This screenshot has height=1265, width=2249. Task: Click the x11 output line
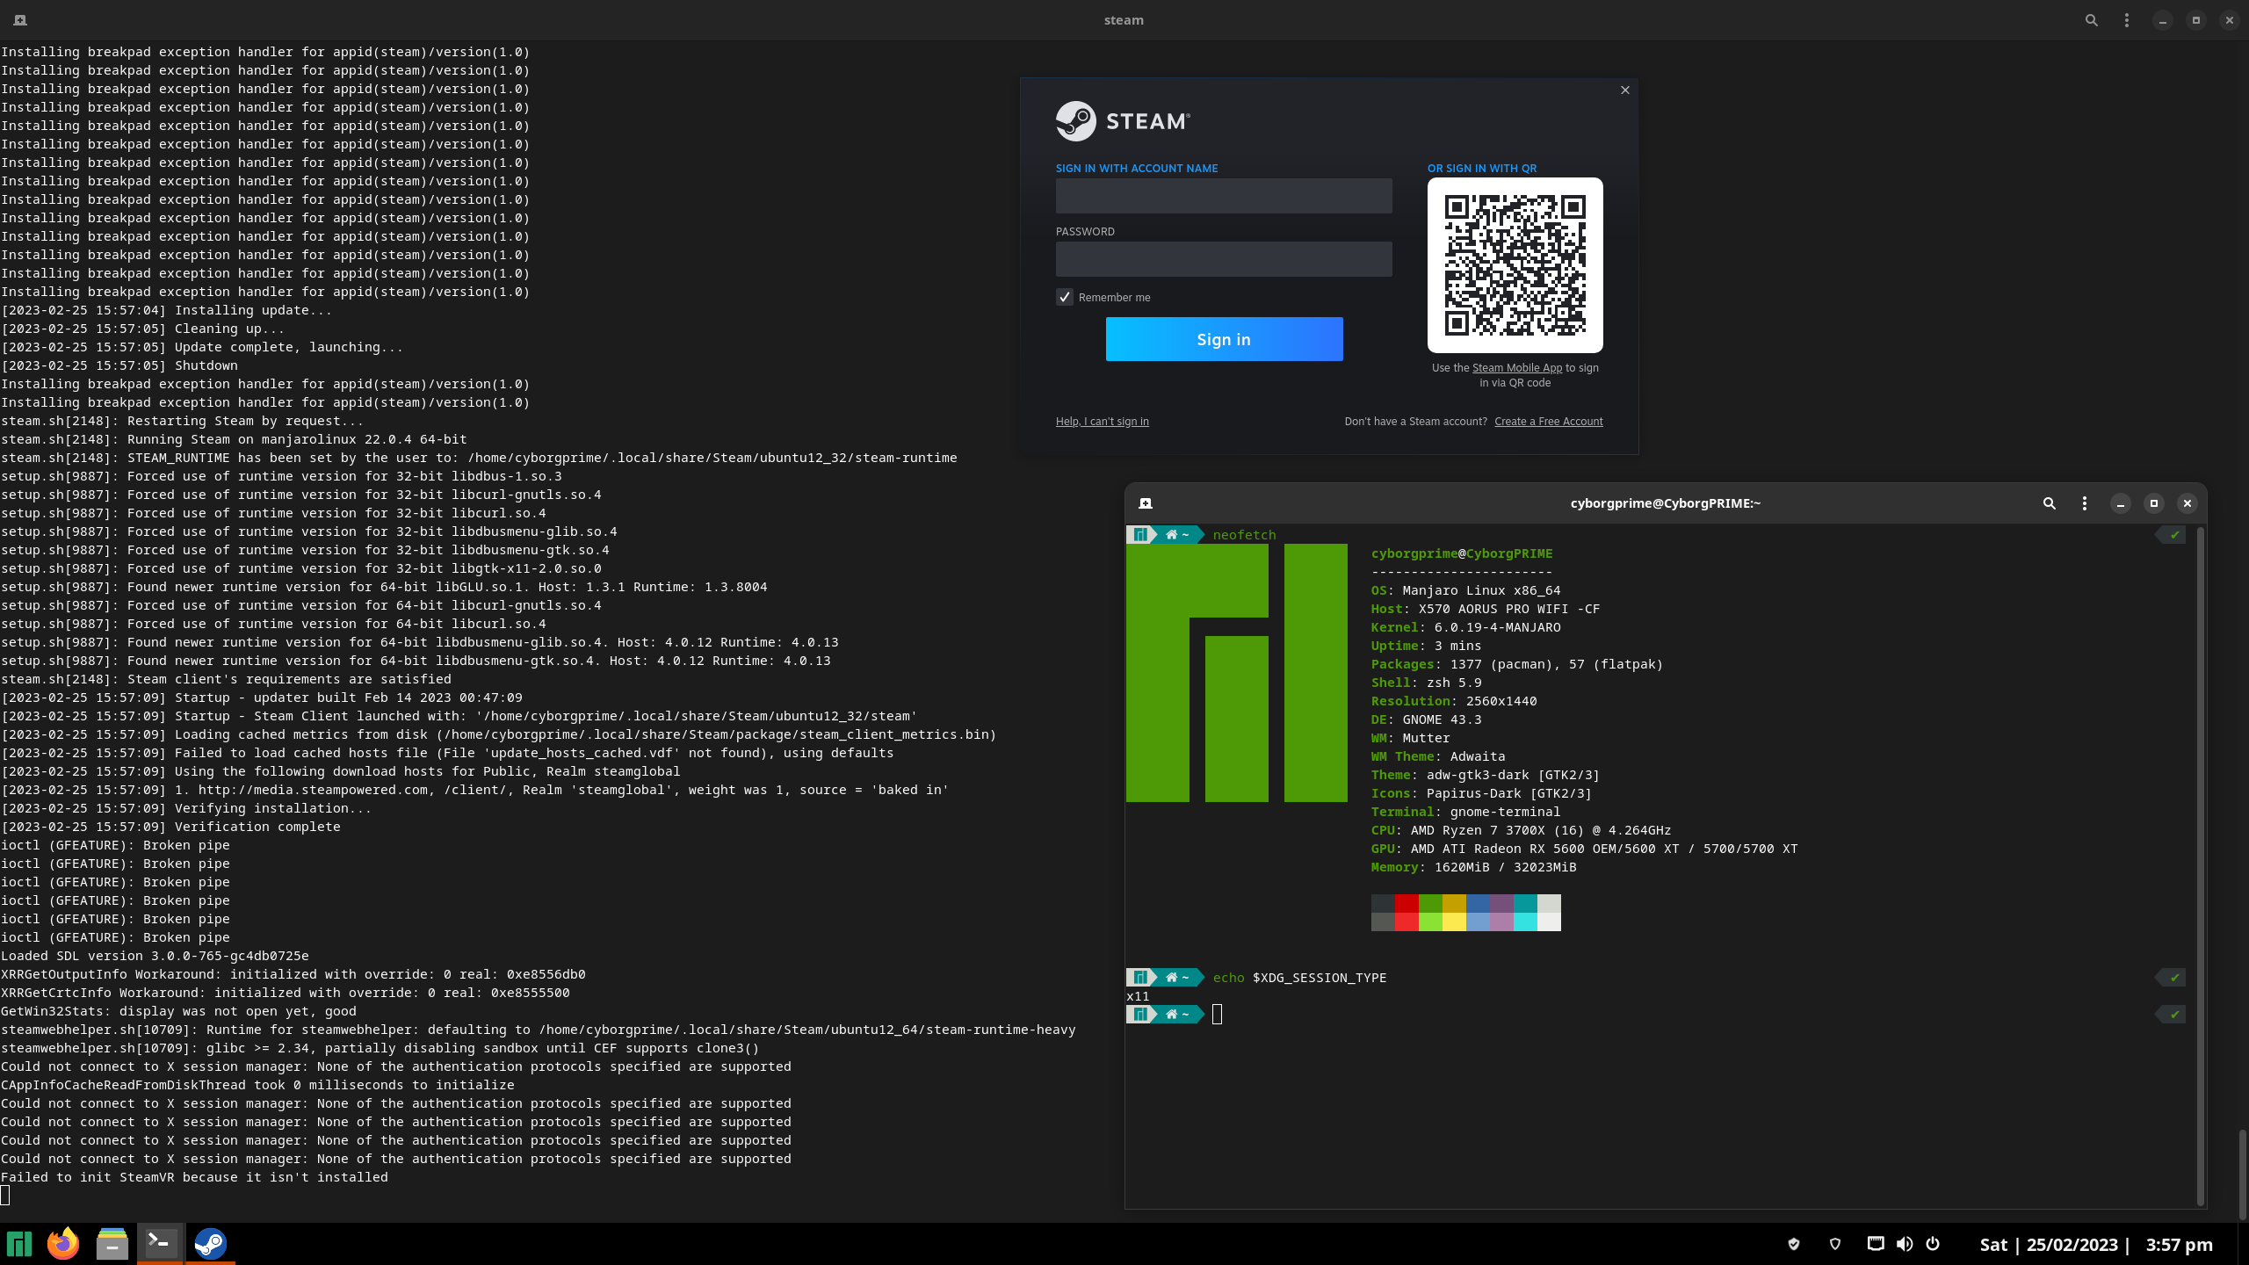click(1138, 996)
